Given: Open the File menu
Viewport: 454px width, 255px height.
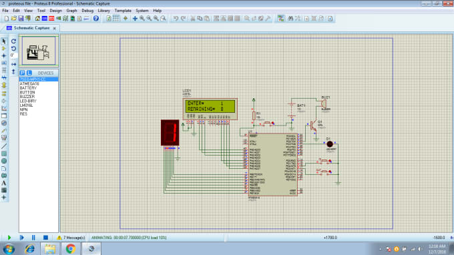Looking at the screenshot, I should pyautogui.click(x=5, y=11).
